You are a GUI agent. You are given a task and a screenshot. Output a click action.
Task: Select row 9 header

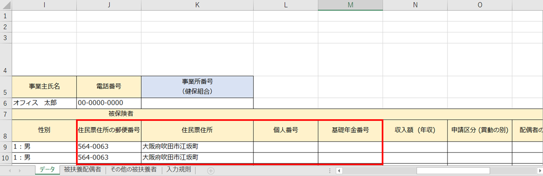(6, 147)
